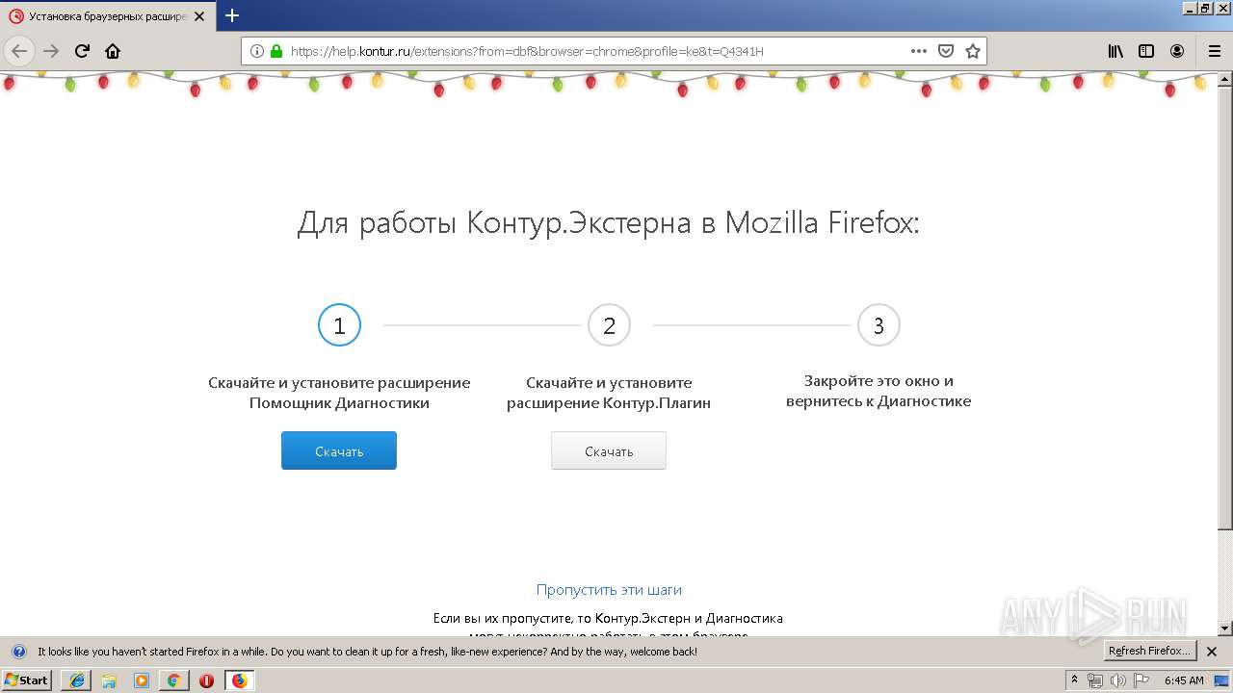Toggle the sidebar view icon
This screenshot has width=1233, height=693.
(x=1146, y=51)
